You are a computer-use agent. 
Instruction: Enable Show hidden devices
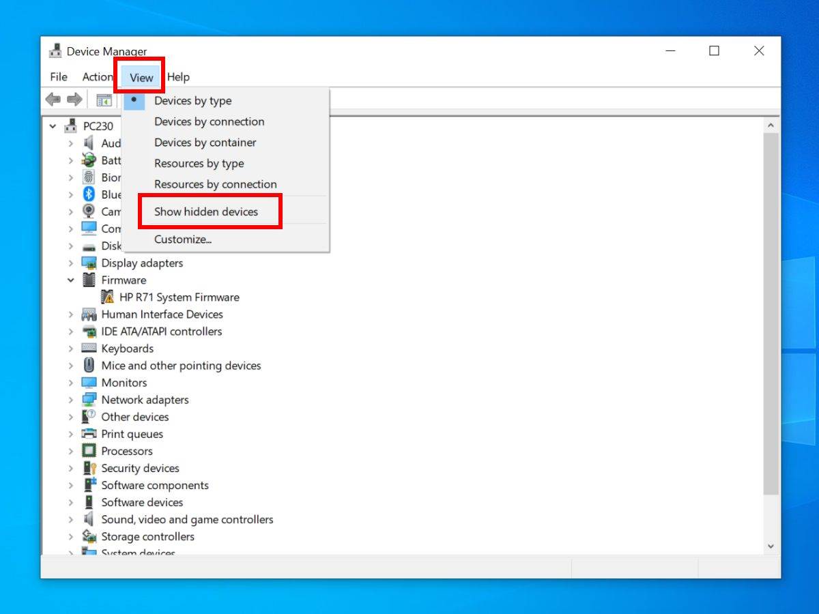(205, 211)
